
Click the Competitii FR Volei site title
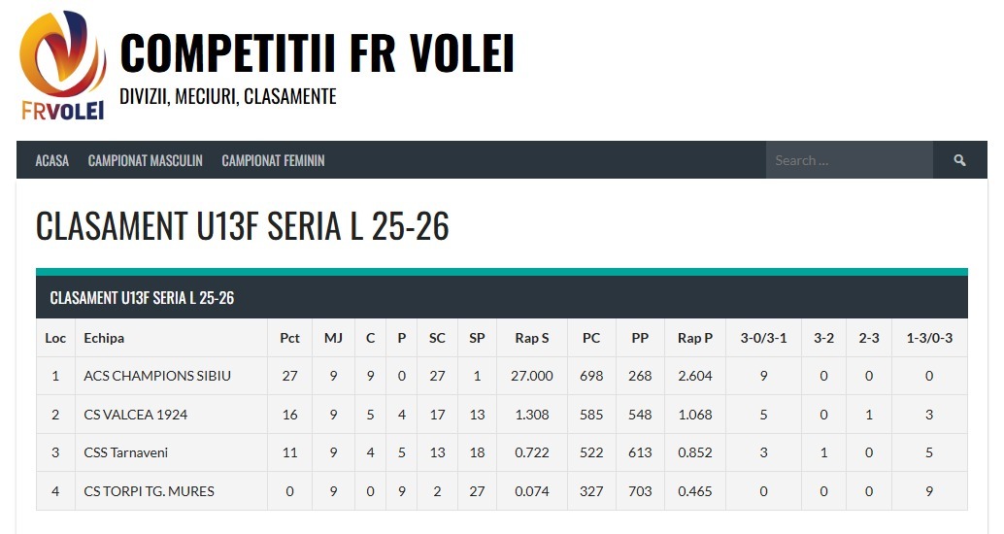pyautogui.click(x=317, y=52)
